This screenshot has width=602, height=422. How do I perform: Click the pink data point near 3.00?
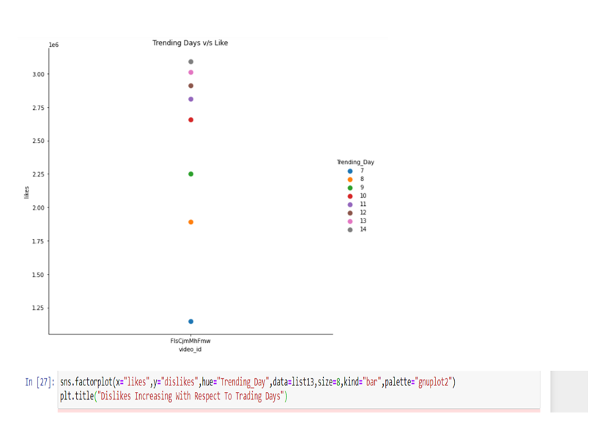191,73
